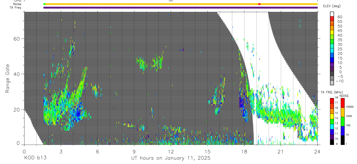Click the ELEV (deg) color bar title

pos(332,6)
